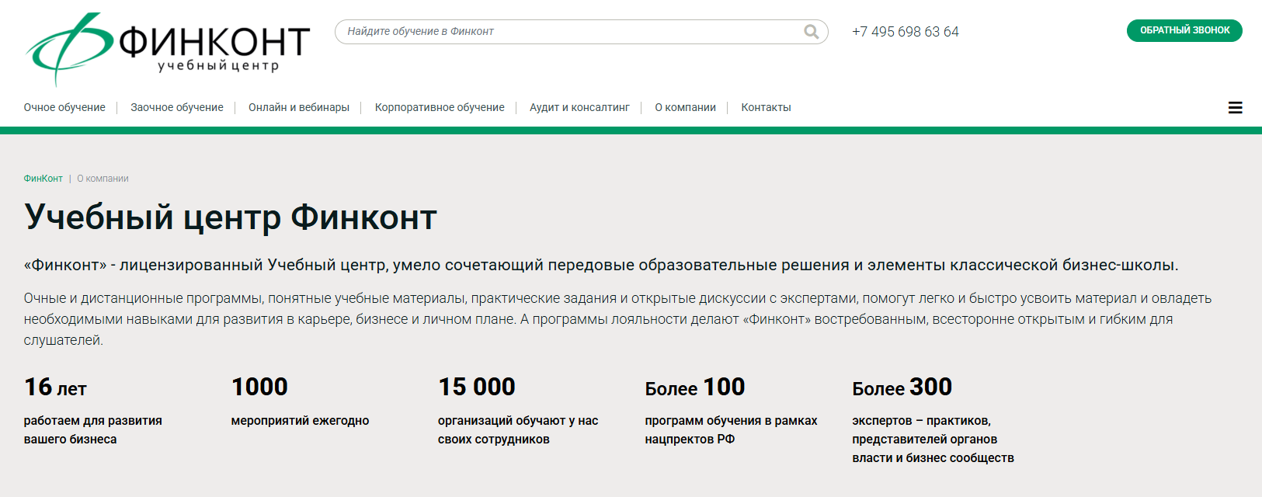Viewport: 1262px width, 497px height.
Task: Click text 'мероприятий ежегодно'
Action: 300,421
